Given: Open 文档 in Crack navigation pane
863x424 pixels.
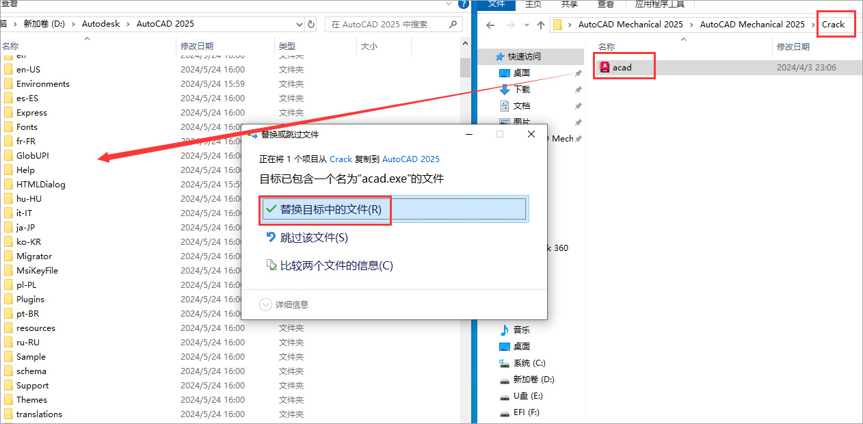Looking at the screenshot, I should coord(522,105).
